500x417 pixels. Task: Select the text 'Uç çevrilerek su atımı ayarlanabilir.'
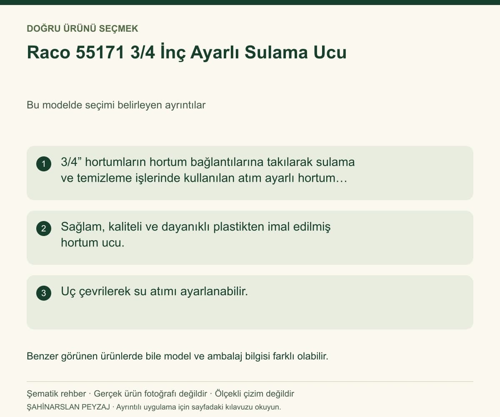(x=154, y=291)
